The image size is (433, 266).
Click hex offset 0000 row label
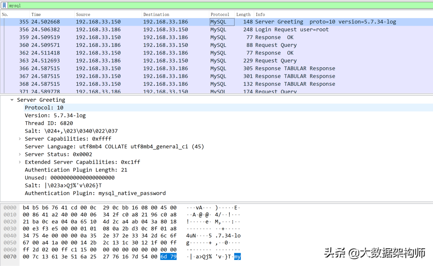(x=10, y=208)
